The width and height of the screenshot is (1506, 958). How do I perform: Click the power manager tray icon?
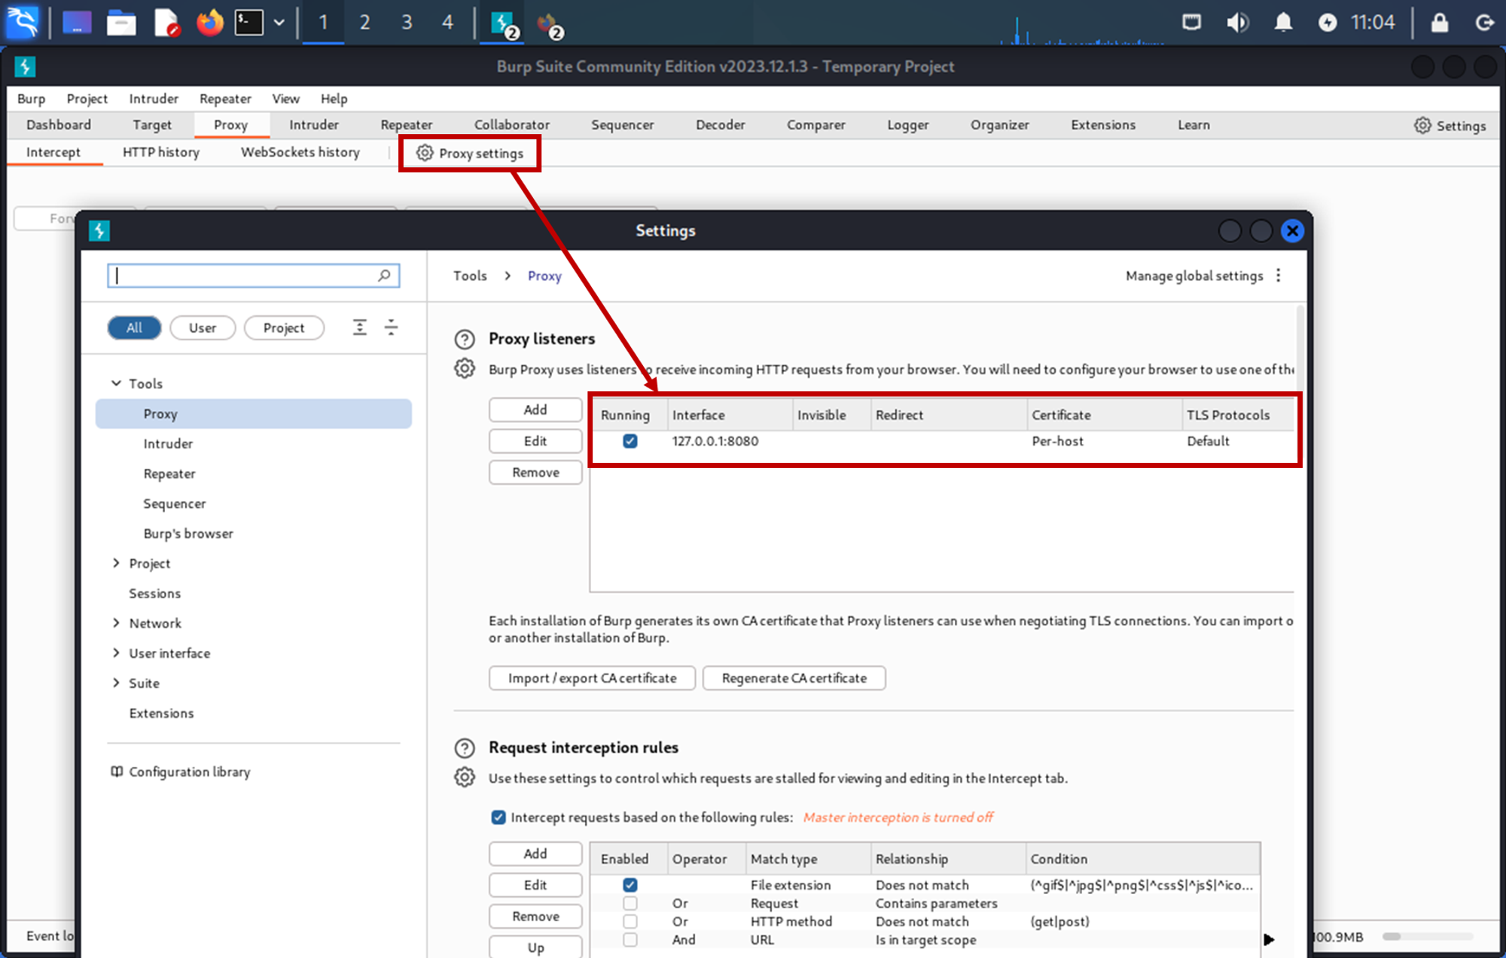(1328, 23)
